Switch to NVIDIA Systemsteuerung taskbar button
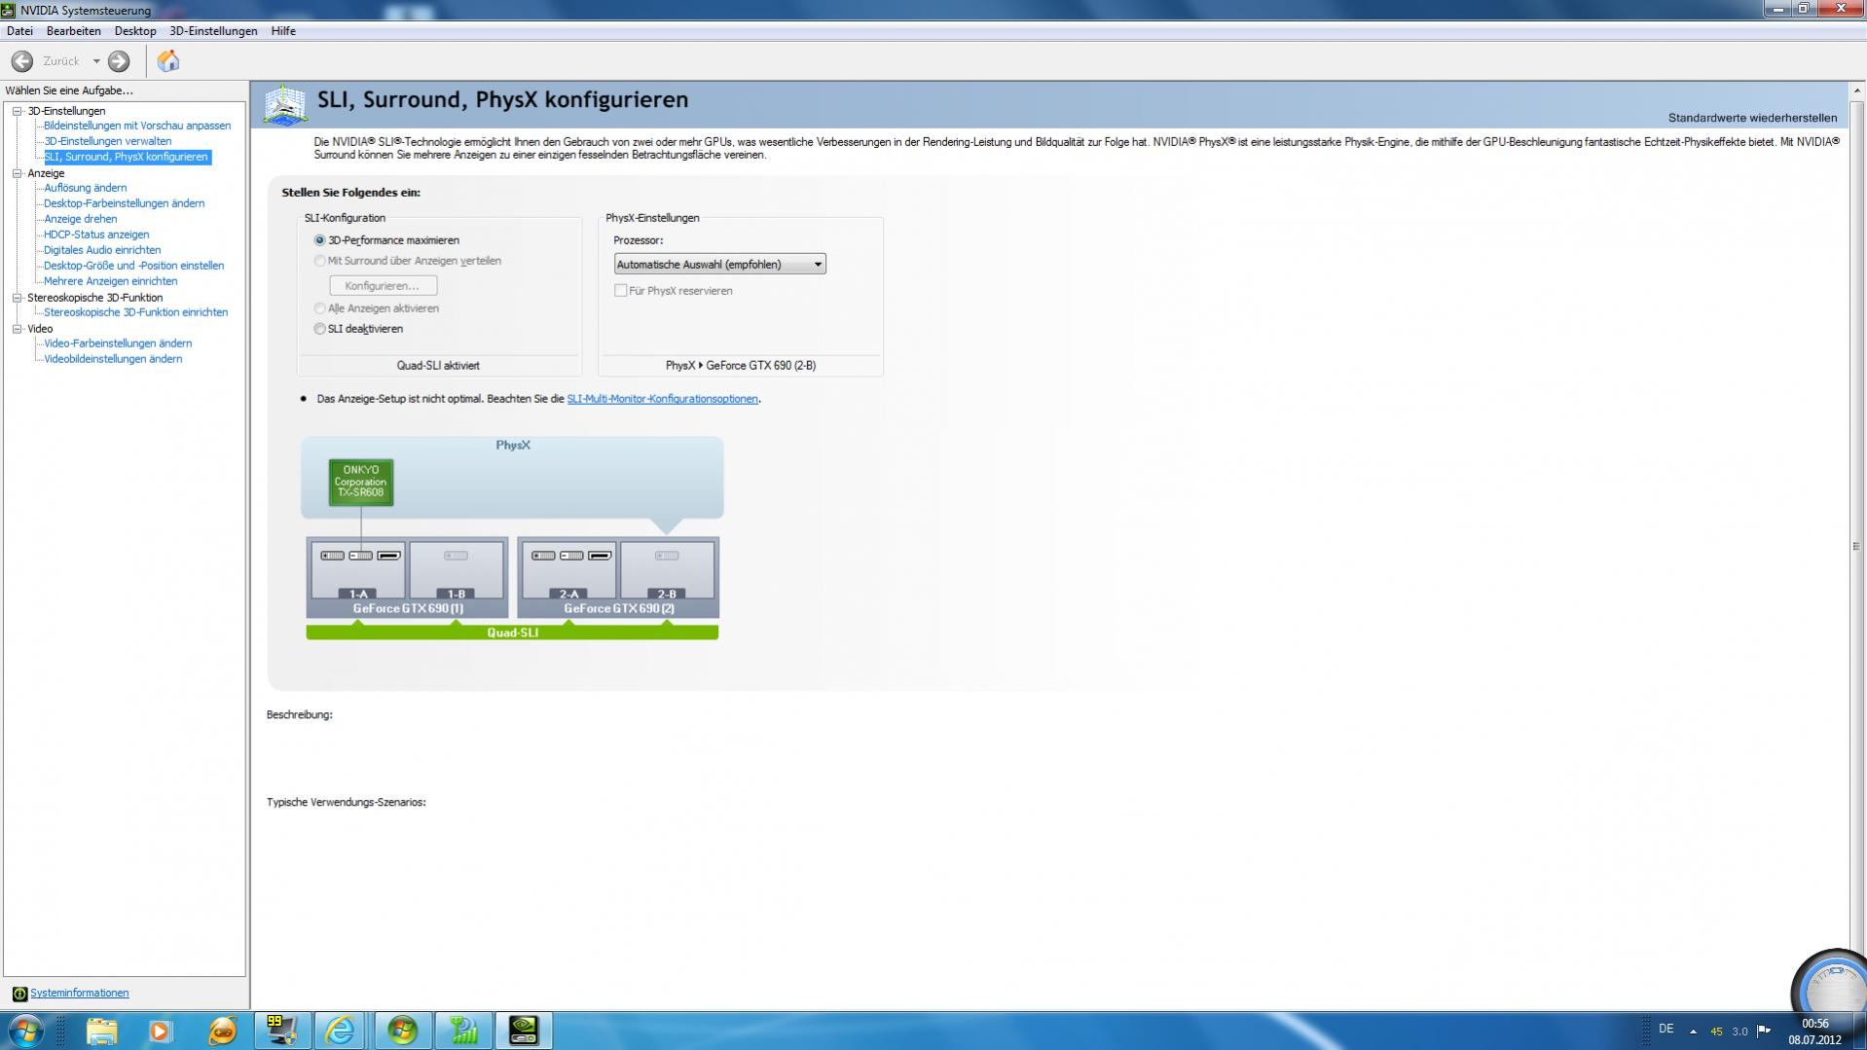This screenshot has height=1050, width=1867. pyautogui.click(x=524, y=1031)
